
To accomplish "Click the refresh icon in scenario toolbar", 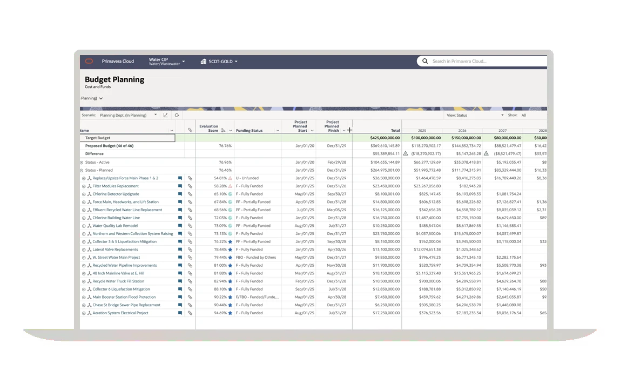I will pyautogui.click(x=177, y=115).
